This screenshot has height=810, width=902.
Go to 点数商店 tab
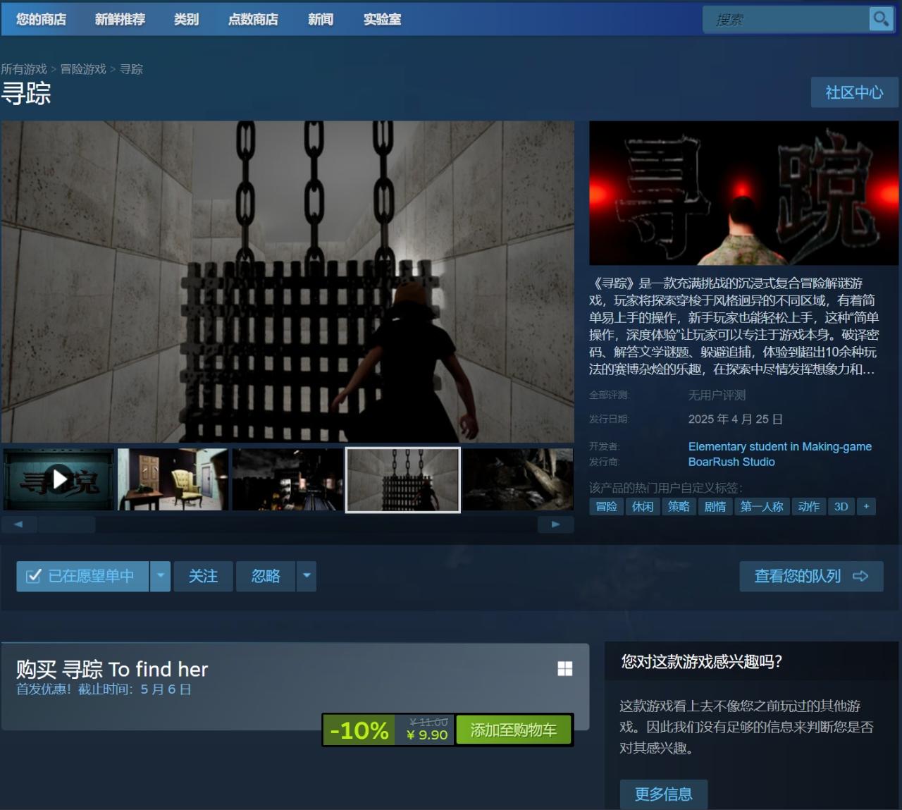pyautogui.click(x=253, y=19)
